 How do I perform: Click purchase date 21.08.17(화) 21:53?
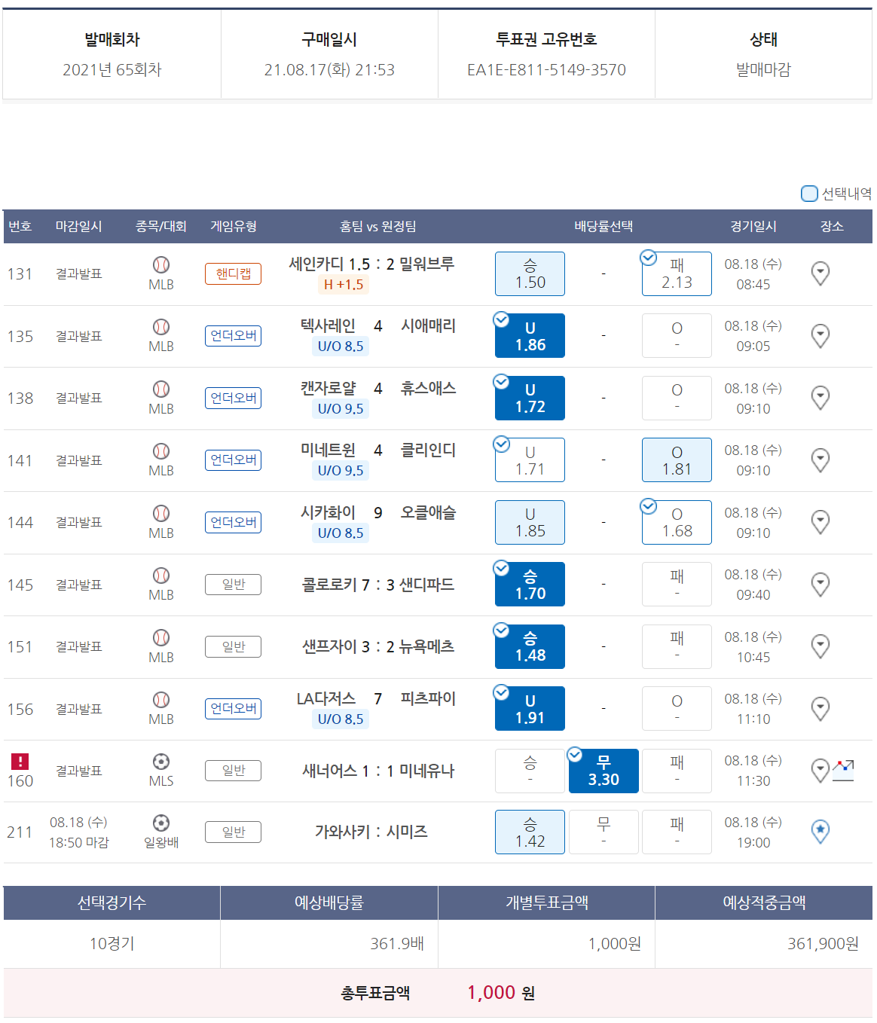tap(329, 69)
